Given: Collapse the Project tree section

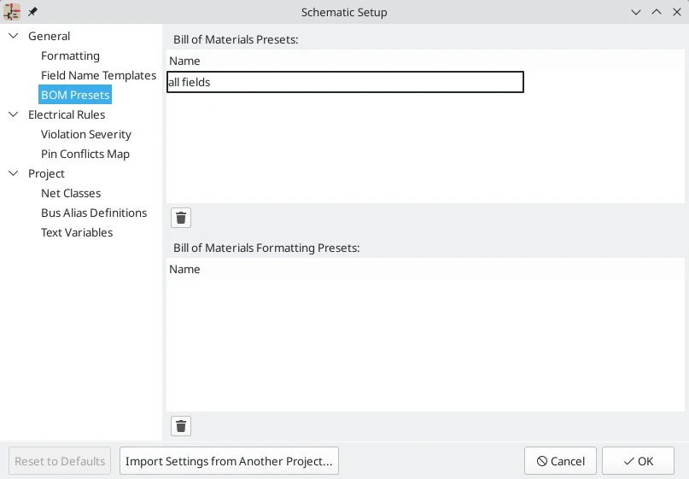Looking at the screenshot, I should pos(14,173).
